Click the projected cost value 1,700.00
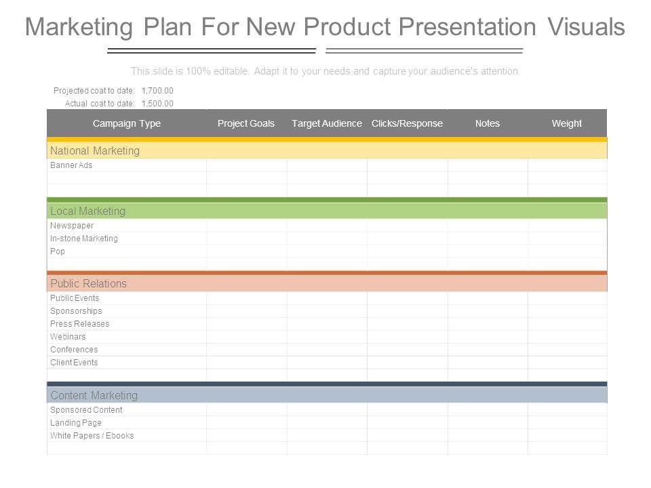 [157, 91]
